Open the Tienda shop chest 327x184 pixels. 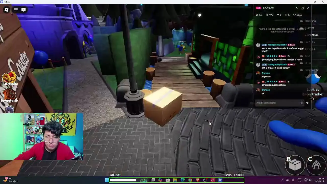pyautogui.click(x=10, y=78)
